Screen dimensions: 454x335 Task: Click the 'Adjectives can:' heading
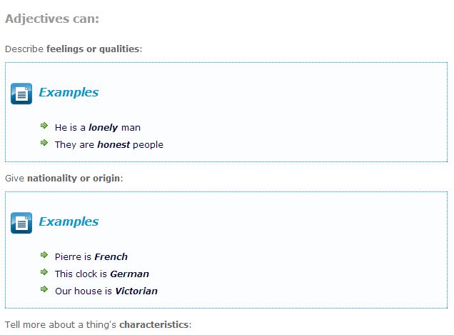[x=52, y=19]
